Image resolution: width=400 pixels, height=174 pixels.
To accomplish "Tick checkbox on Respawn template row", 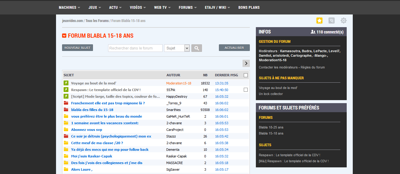I will pyautogui.click(x=246, y=90).
